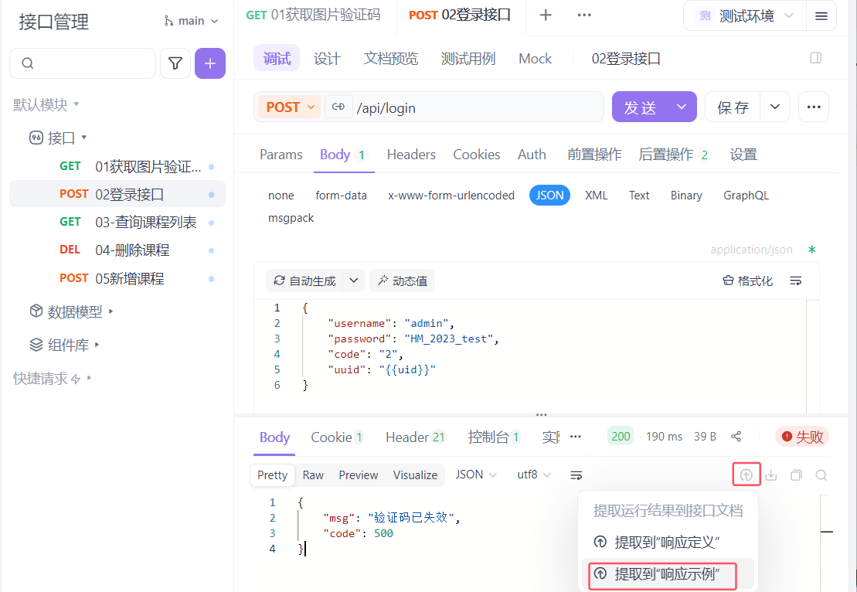
Task: Open the 测试环境 environment dropdown
Action: [746, 16]
